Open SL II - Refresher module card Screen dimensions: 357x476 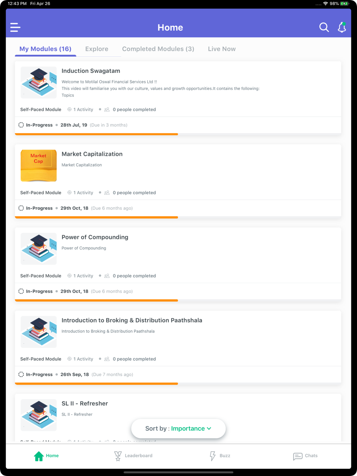(x=178, y=417)
